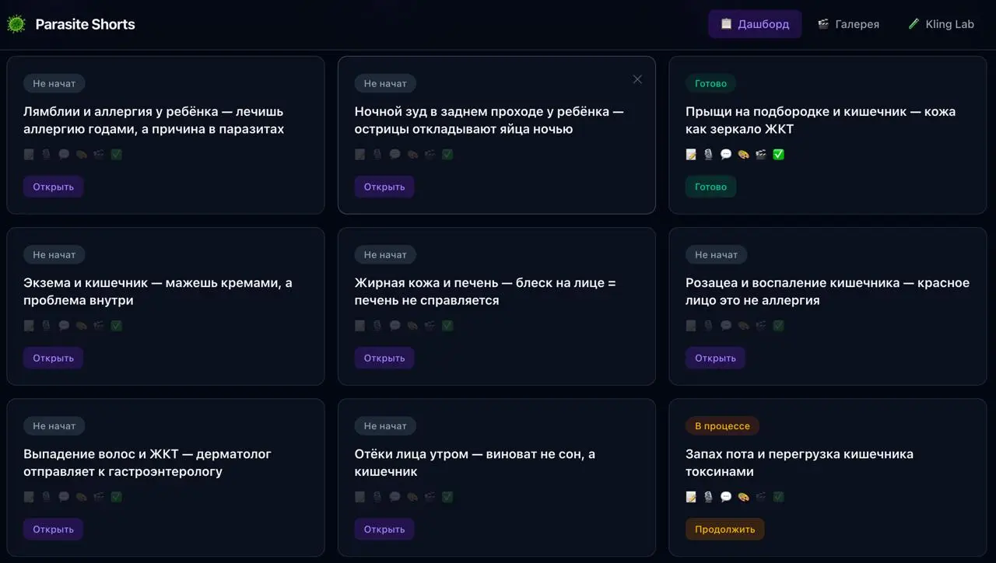Click the palette icon on Запах пота card
Screen dimensions: 996x563
[x=743, y=496]
